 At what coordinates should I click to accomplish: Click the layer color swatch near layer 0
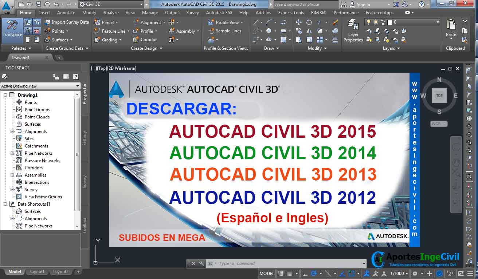click(391, 22)
